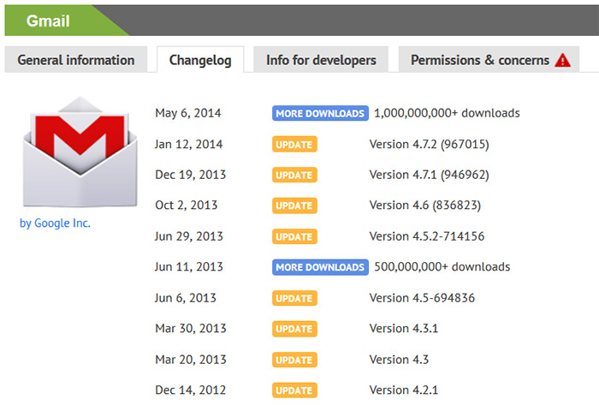Click MORE DOWNLOADS badge for May 6, 2014
The height and width of the screenshot is (405, 599).
(x=320, y=113)
